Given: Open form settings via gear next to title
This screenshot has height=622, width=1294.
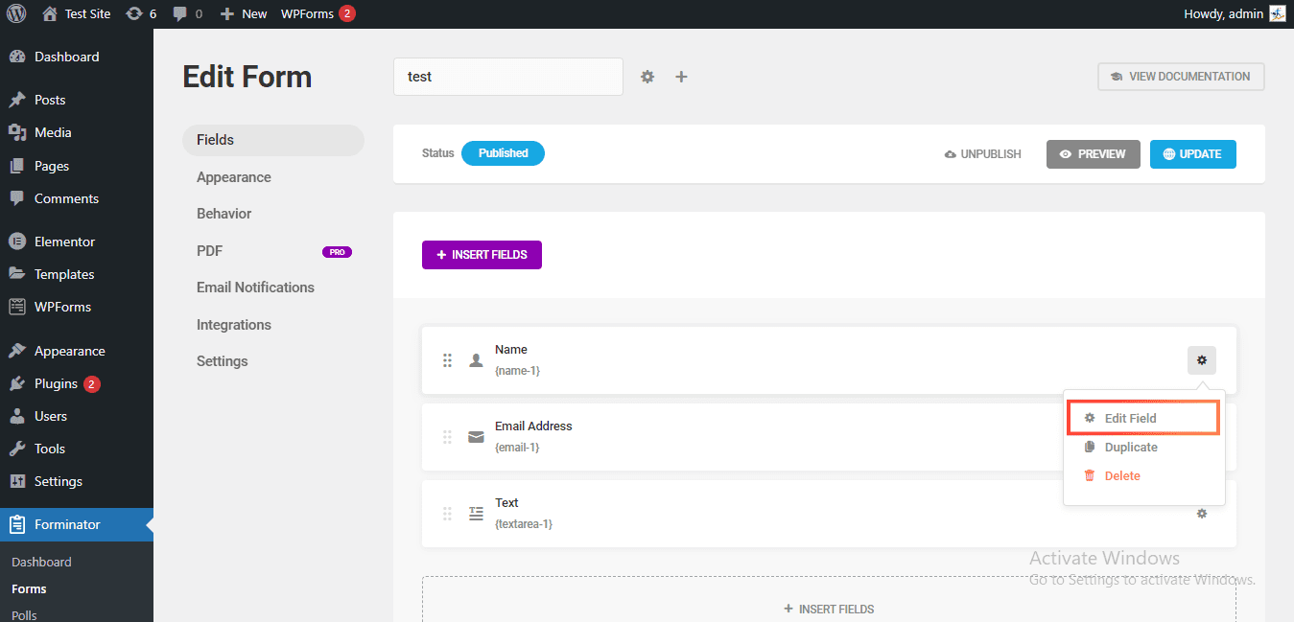Looking at the screenshot, I should [x=647, y=77].
